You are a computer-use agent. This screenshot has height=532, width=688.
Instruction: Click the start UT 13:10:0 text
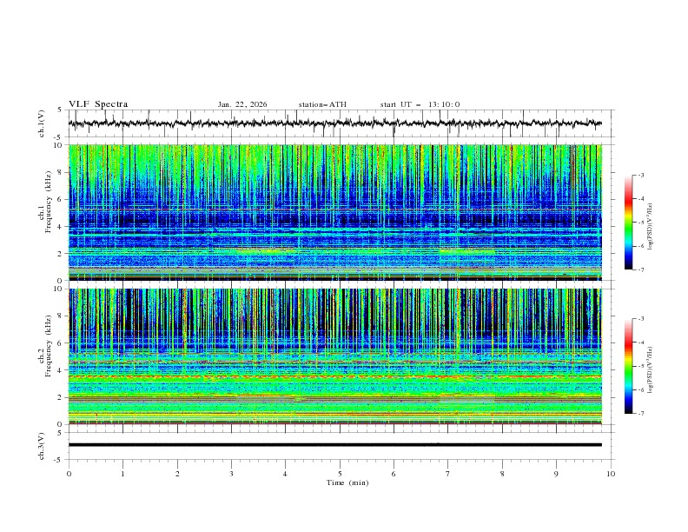tap(420, 104)
